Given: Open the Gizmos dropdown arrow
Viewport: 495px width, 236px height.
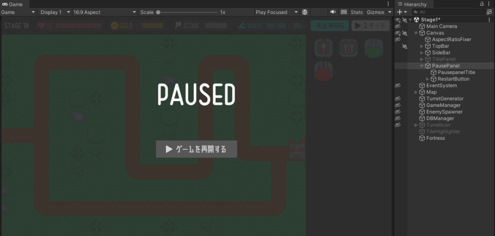Looking at the screenshot, I should coord(390,12).
